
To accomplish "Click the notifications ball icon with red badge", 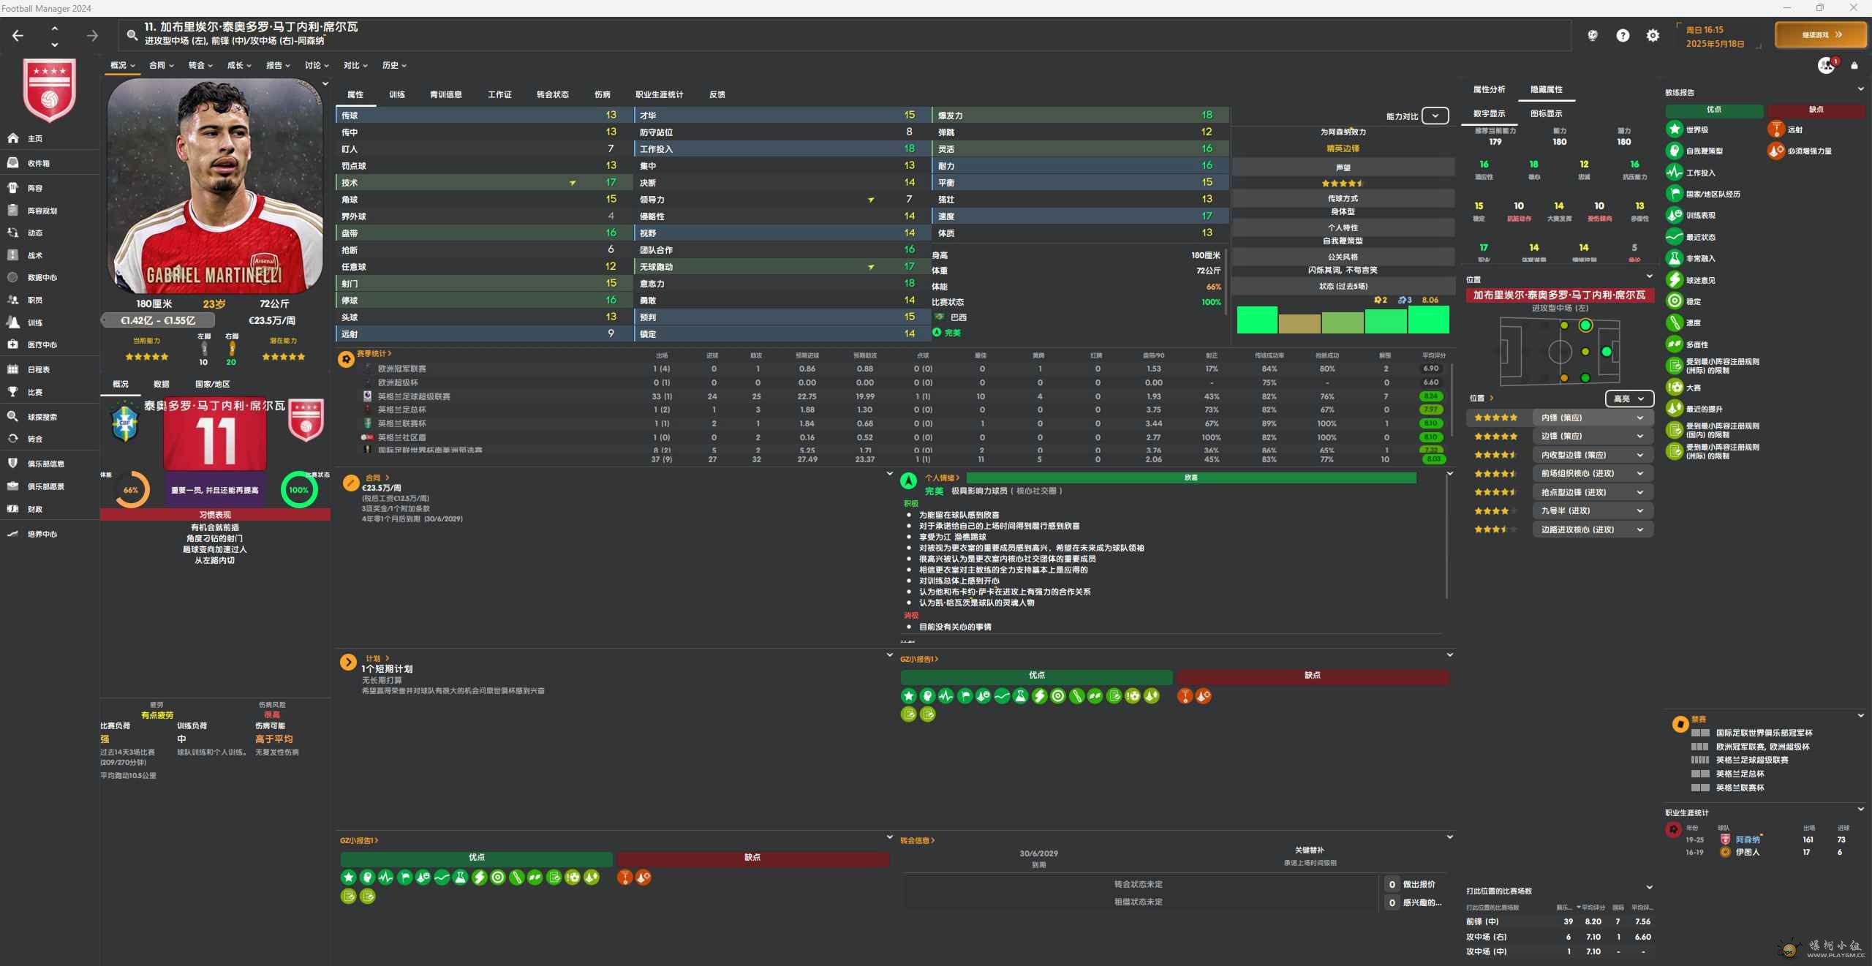I will [x=1827, y=66].
